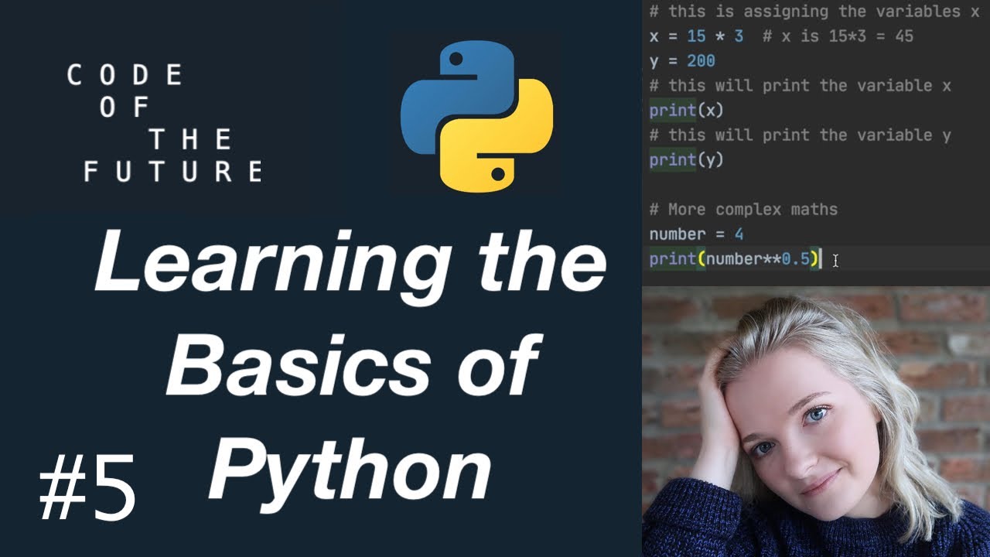Screen dimensions: 990x557
Task: Click the photo of the blonde woman
Action: coord(816,422)
